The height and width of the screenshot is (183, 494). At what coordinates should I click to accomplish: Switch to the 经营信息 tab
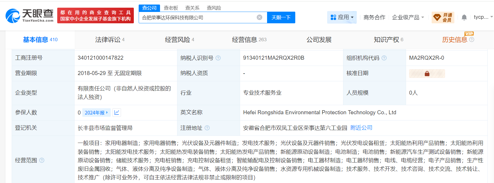249,39
